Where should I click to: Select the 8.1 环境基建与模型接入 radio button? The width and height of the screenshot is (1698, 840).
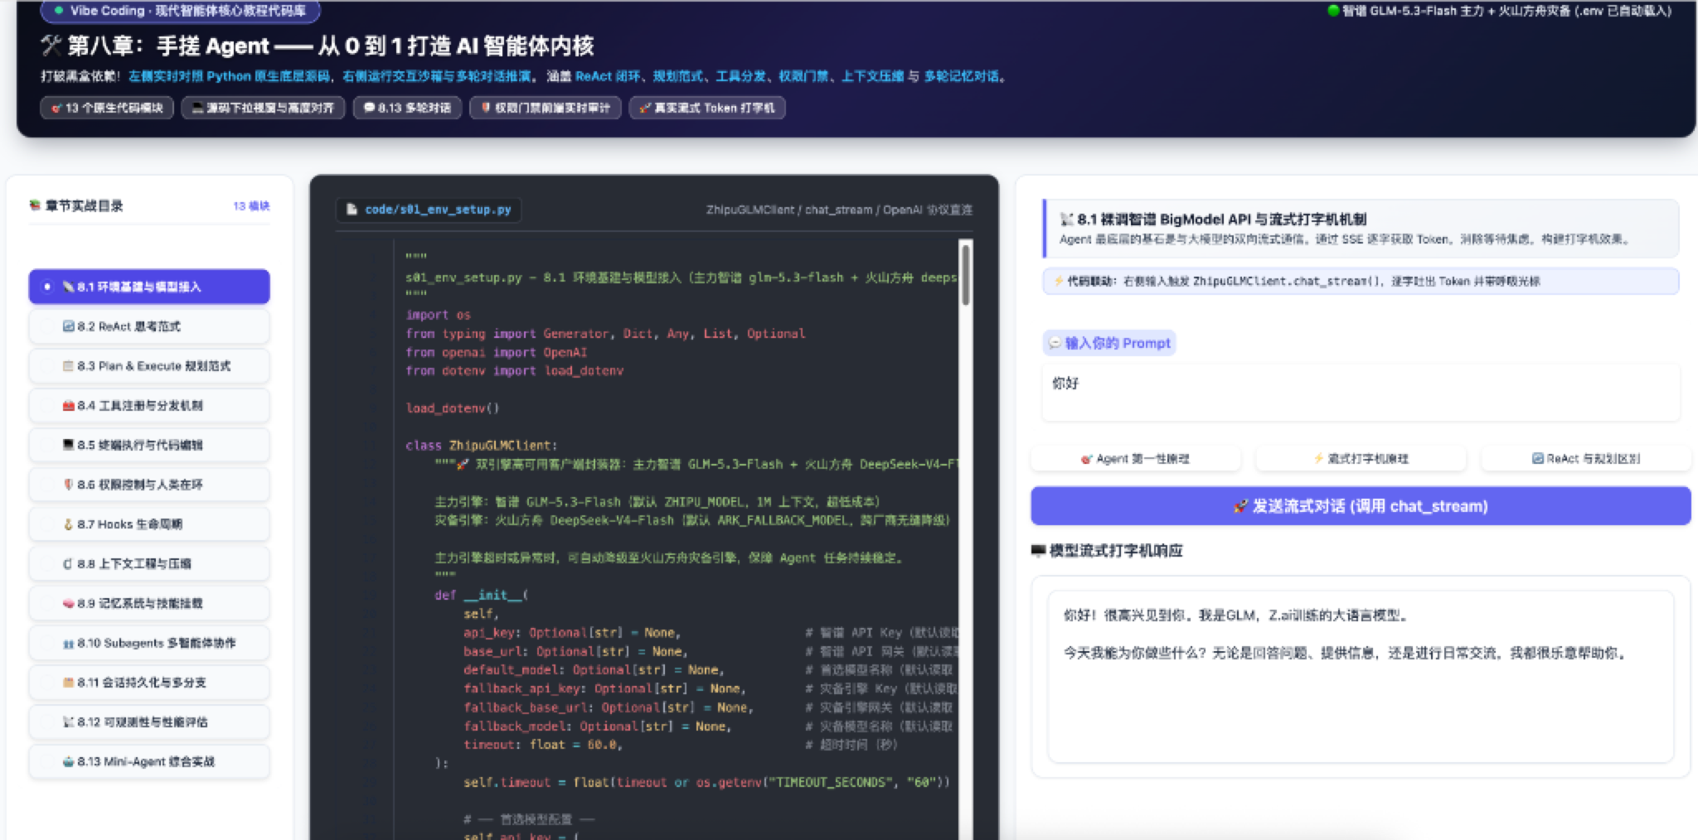point(47,287)
